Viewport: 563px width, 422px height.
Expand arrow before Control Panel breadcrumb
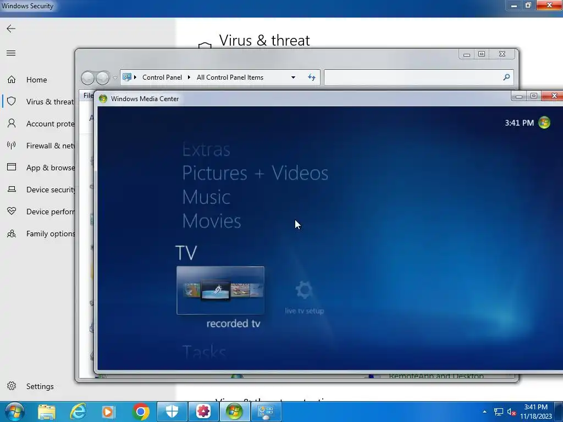[135, 77]
